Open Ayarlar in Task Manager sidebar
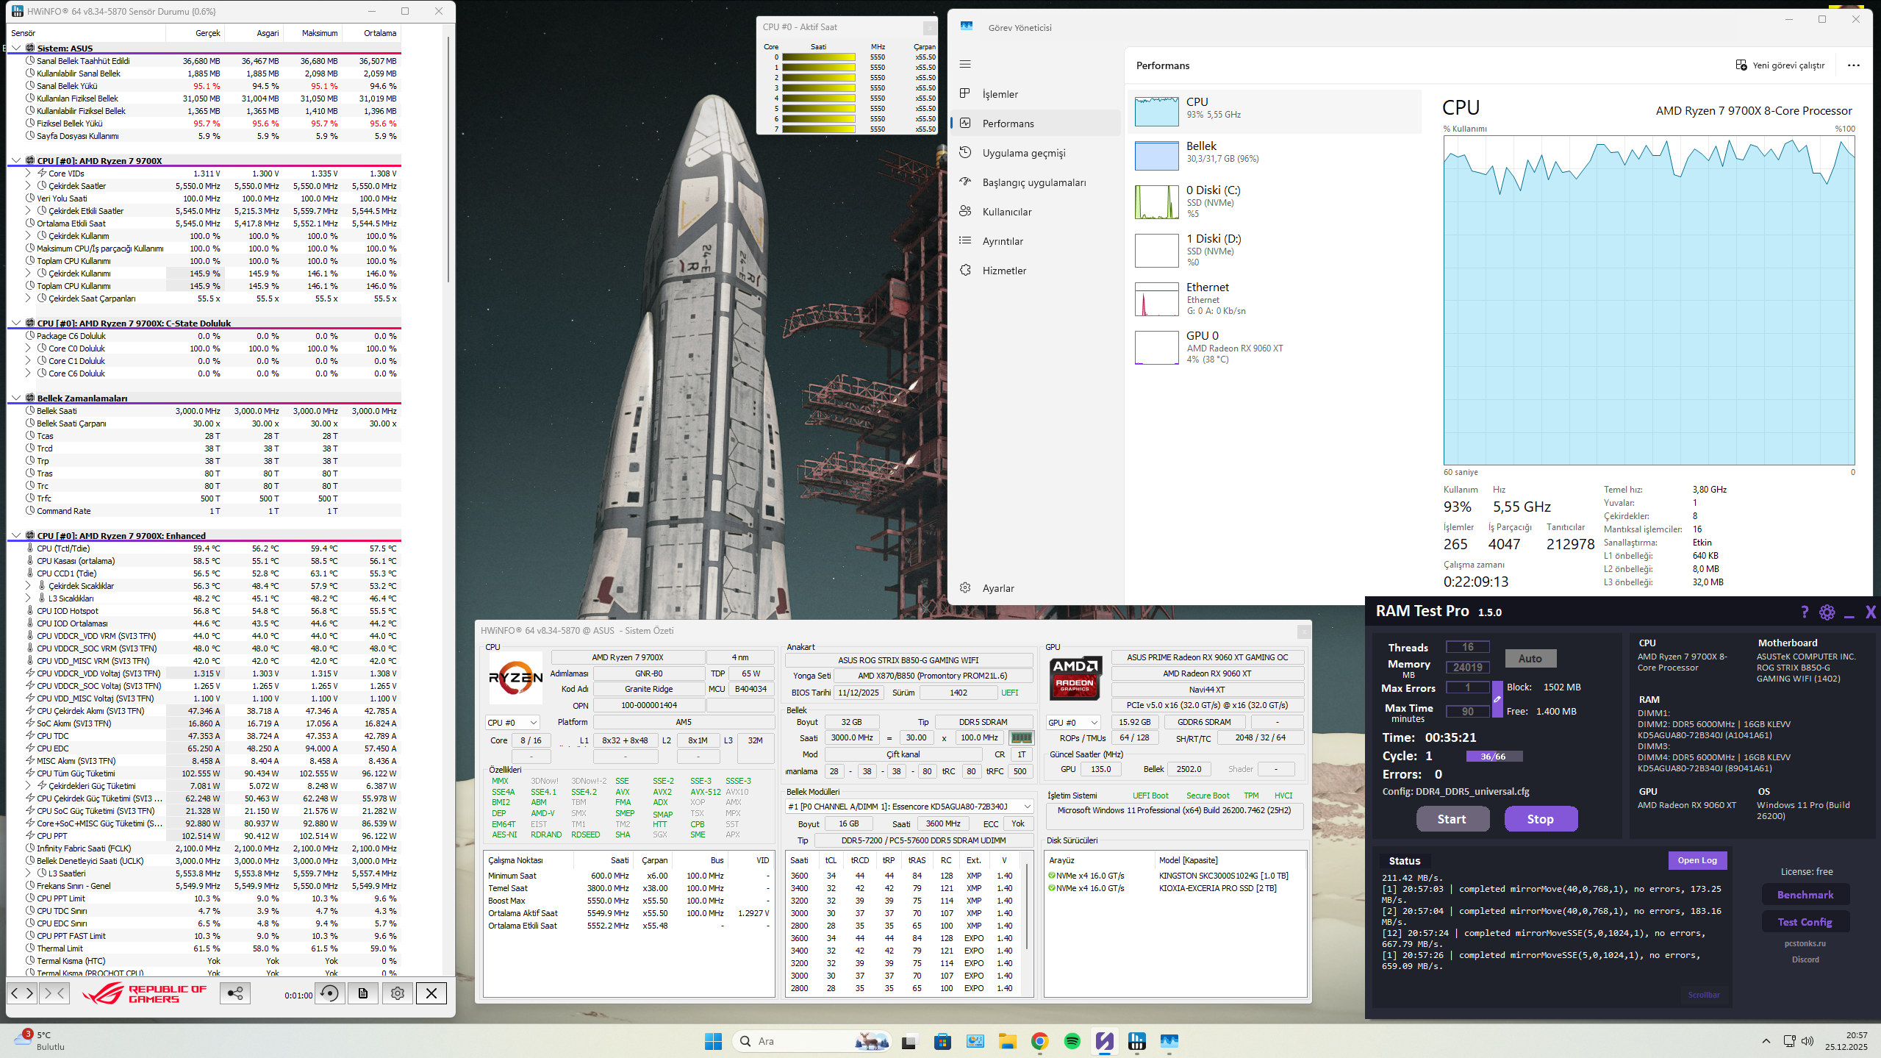1881x1058 pixels. coord(1035,588)
